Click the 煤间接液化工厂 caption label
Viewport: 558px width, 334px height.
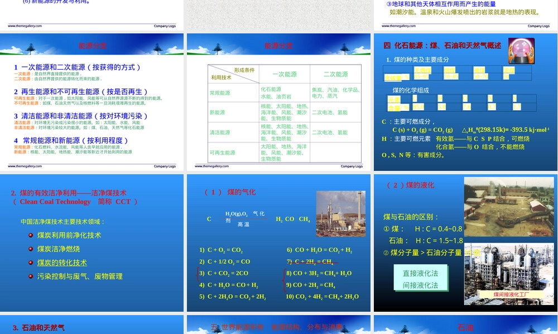511,294
